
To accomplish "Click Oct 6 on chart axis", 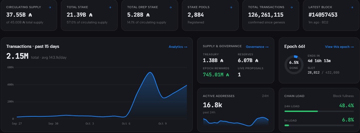I will [124, 123].
